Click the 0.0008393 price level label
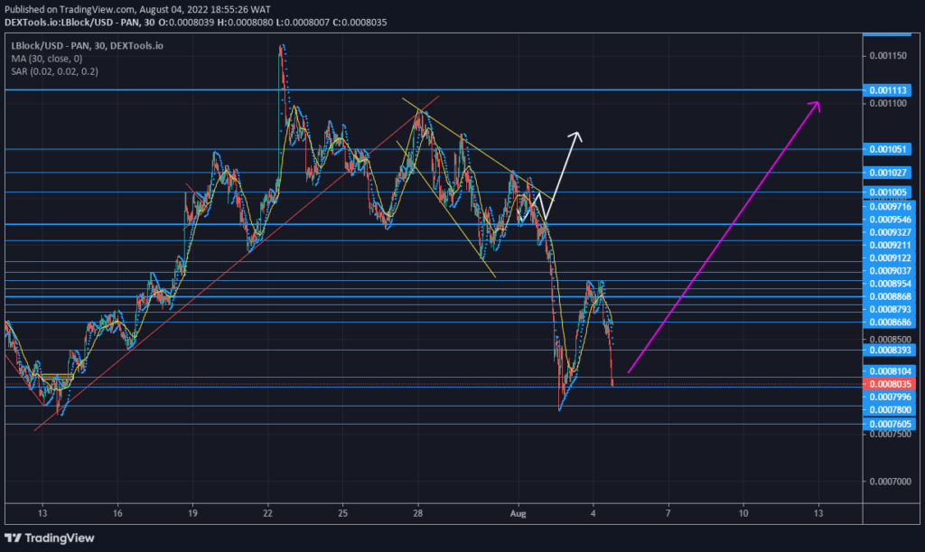The image size is (925, 552). pyautogui.click(x=890, y=351)
